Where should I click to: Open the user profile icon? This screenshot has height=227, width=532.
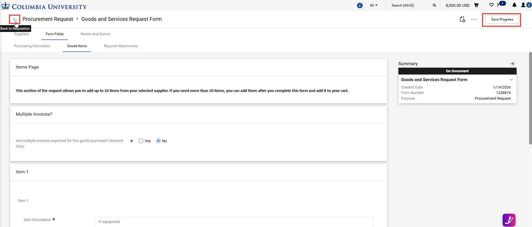pos(523,5)
